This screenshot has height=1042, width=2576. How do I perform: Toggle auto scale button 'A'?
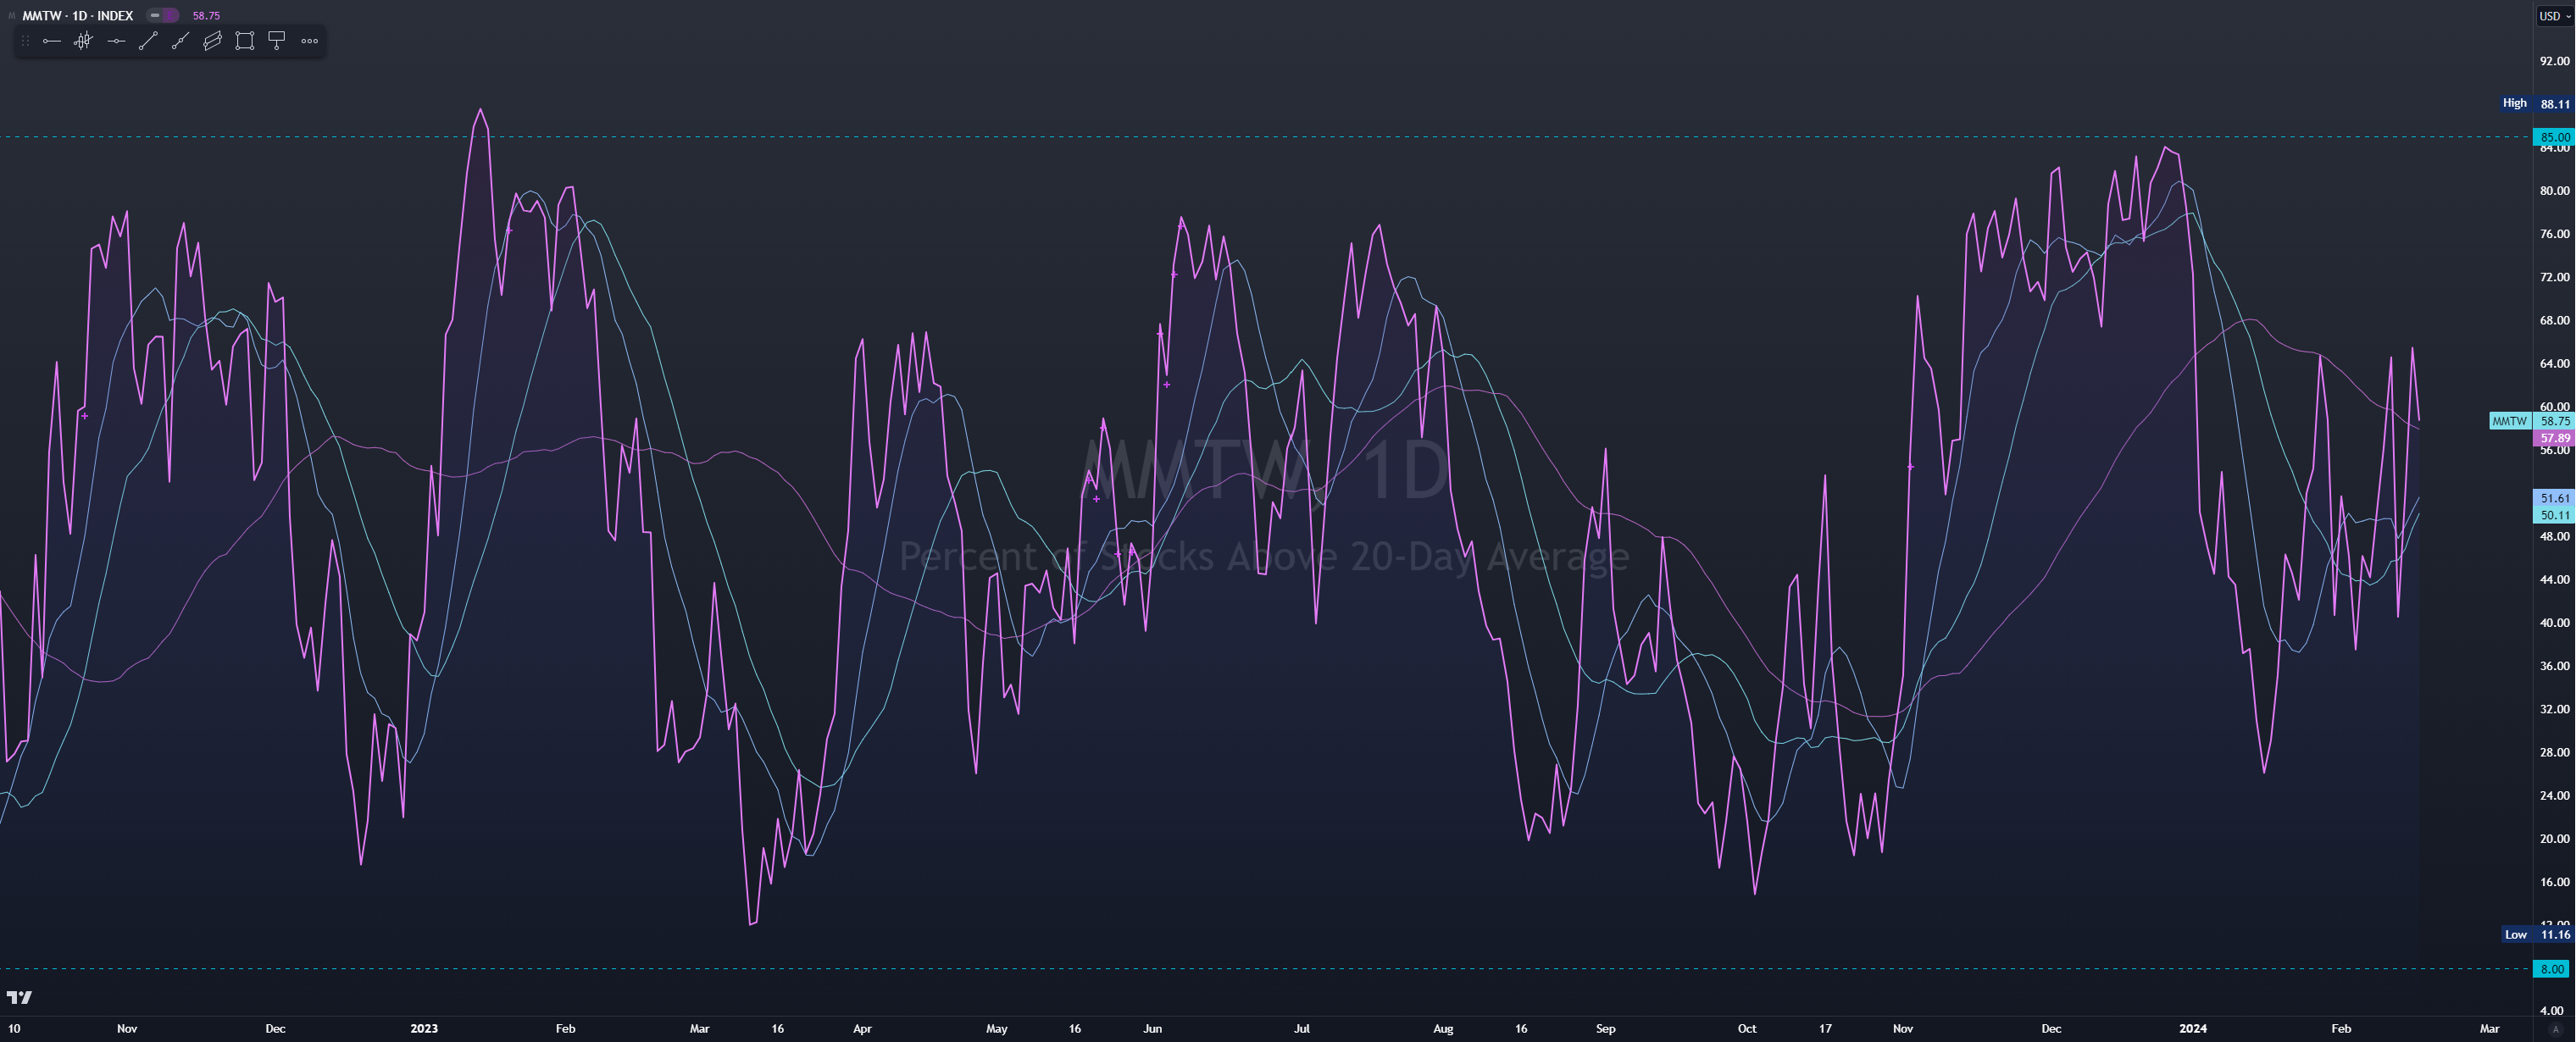2554,1029
